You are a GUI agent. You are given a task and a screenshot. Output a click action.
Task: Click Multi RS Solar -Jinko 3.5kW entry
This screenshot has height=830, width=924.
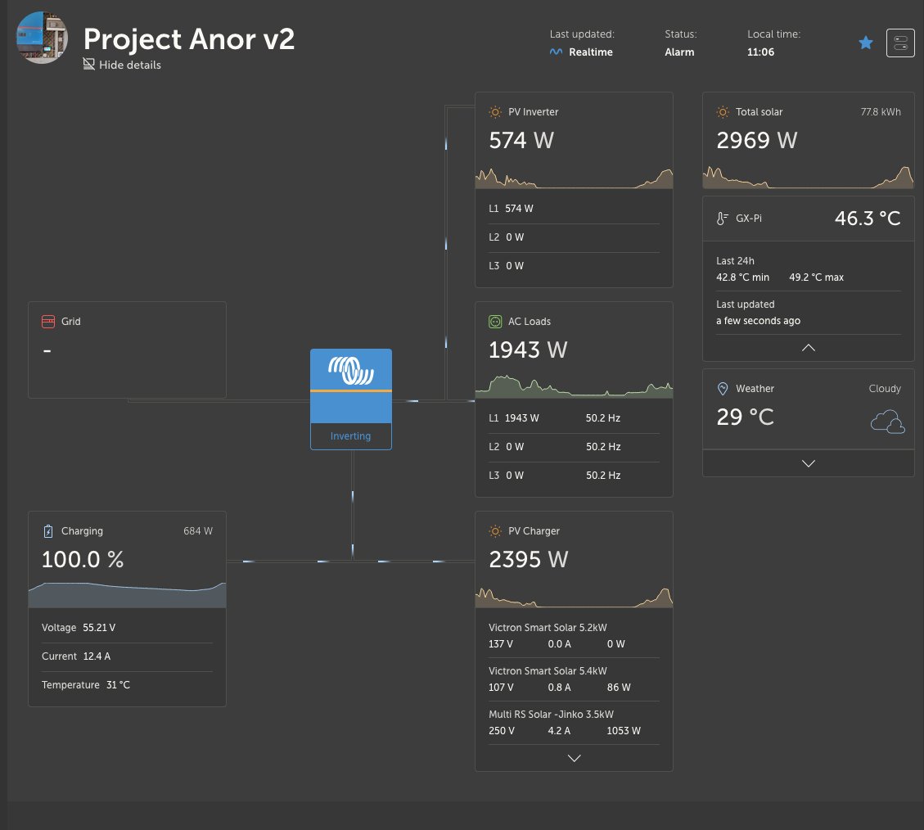pos(574,723)
